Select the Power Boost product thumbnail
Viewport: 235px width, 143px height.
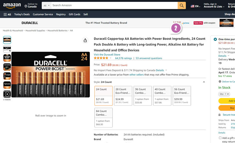click(7, 58)
